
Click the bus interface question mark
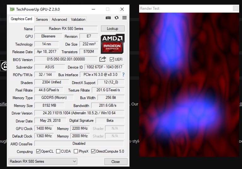pos(123,75)
